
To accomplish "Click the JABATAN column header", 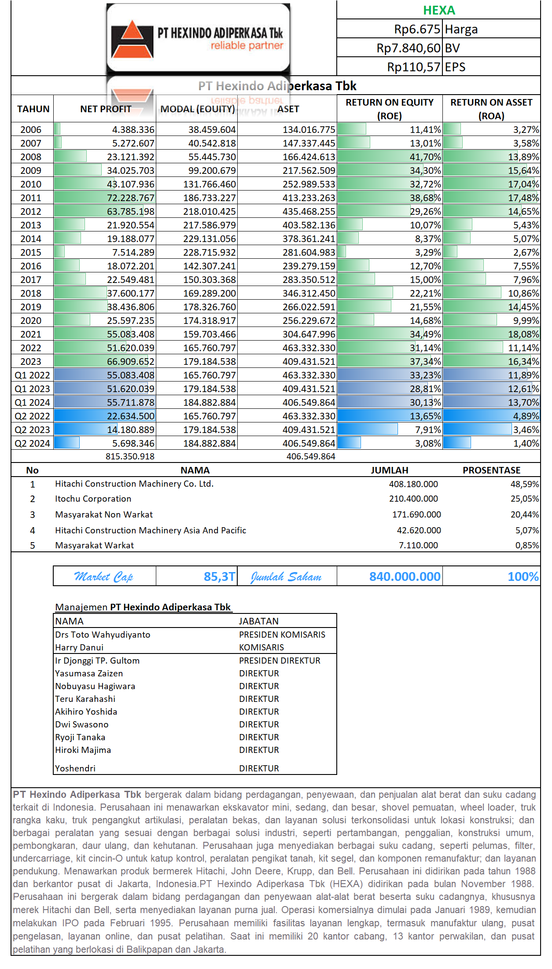I will click(259, 621).
